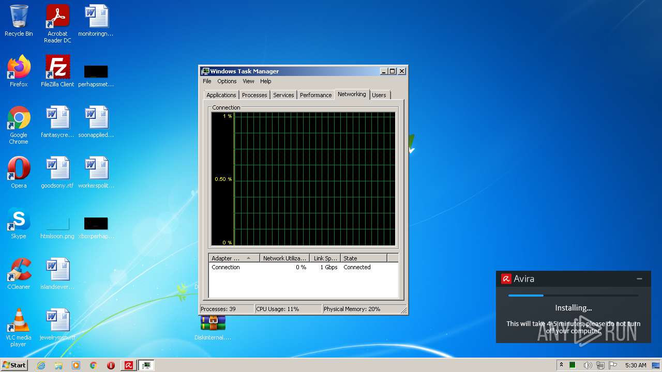
Task: Select the Skype desktop shortcut
Action: [x=19, y=223]
